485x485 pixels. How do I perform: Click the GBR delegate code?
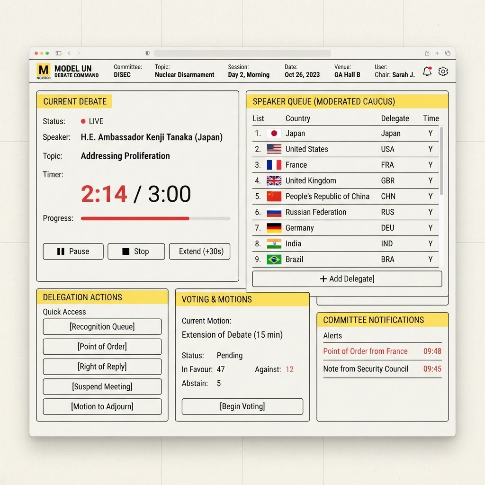pyautogui.click(x=388, y=180)
